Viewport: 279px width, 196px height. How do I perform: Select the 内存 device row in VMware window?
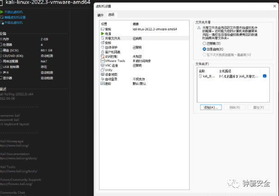[27, 39]
